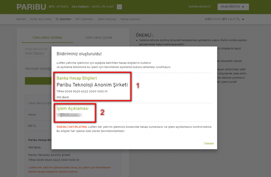Click BTC : 67794TL price text
Image resolution: width=271 pixels, height=177 pixels.
(x=59, y=7)
